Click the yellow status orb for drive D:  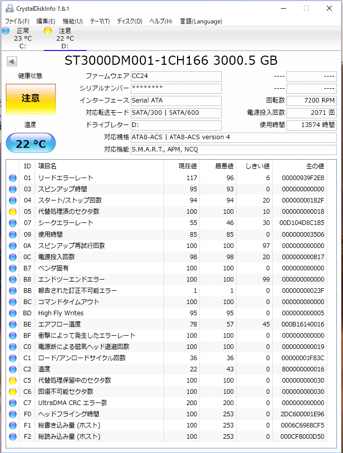coord(48,31)
